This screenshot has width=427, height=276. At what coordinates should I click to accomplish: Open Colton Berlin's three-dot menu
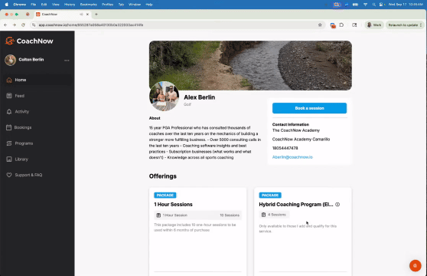[x=67, y=61]
